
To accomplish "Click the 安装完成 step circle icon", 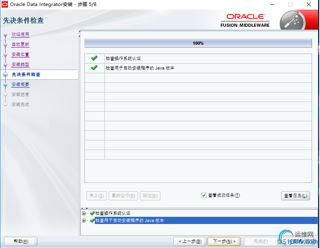I will pos(6,104).
